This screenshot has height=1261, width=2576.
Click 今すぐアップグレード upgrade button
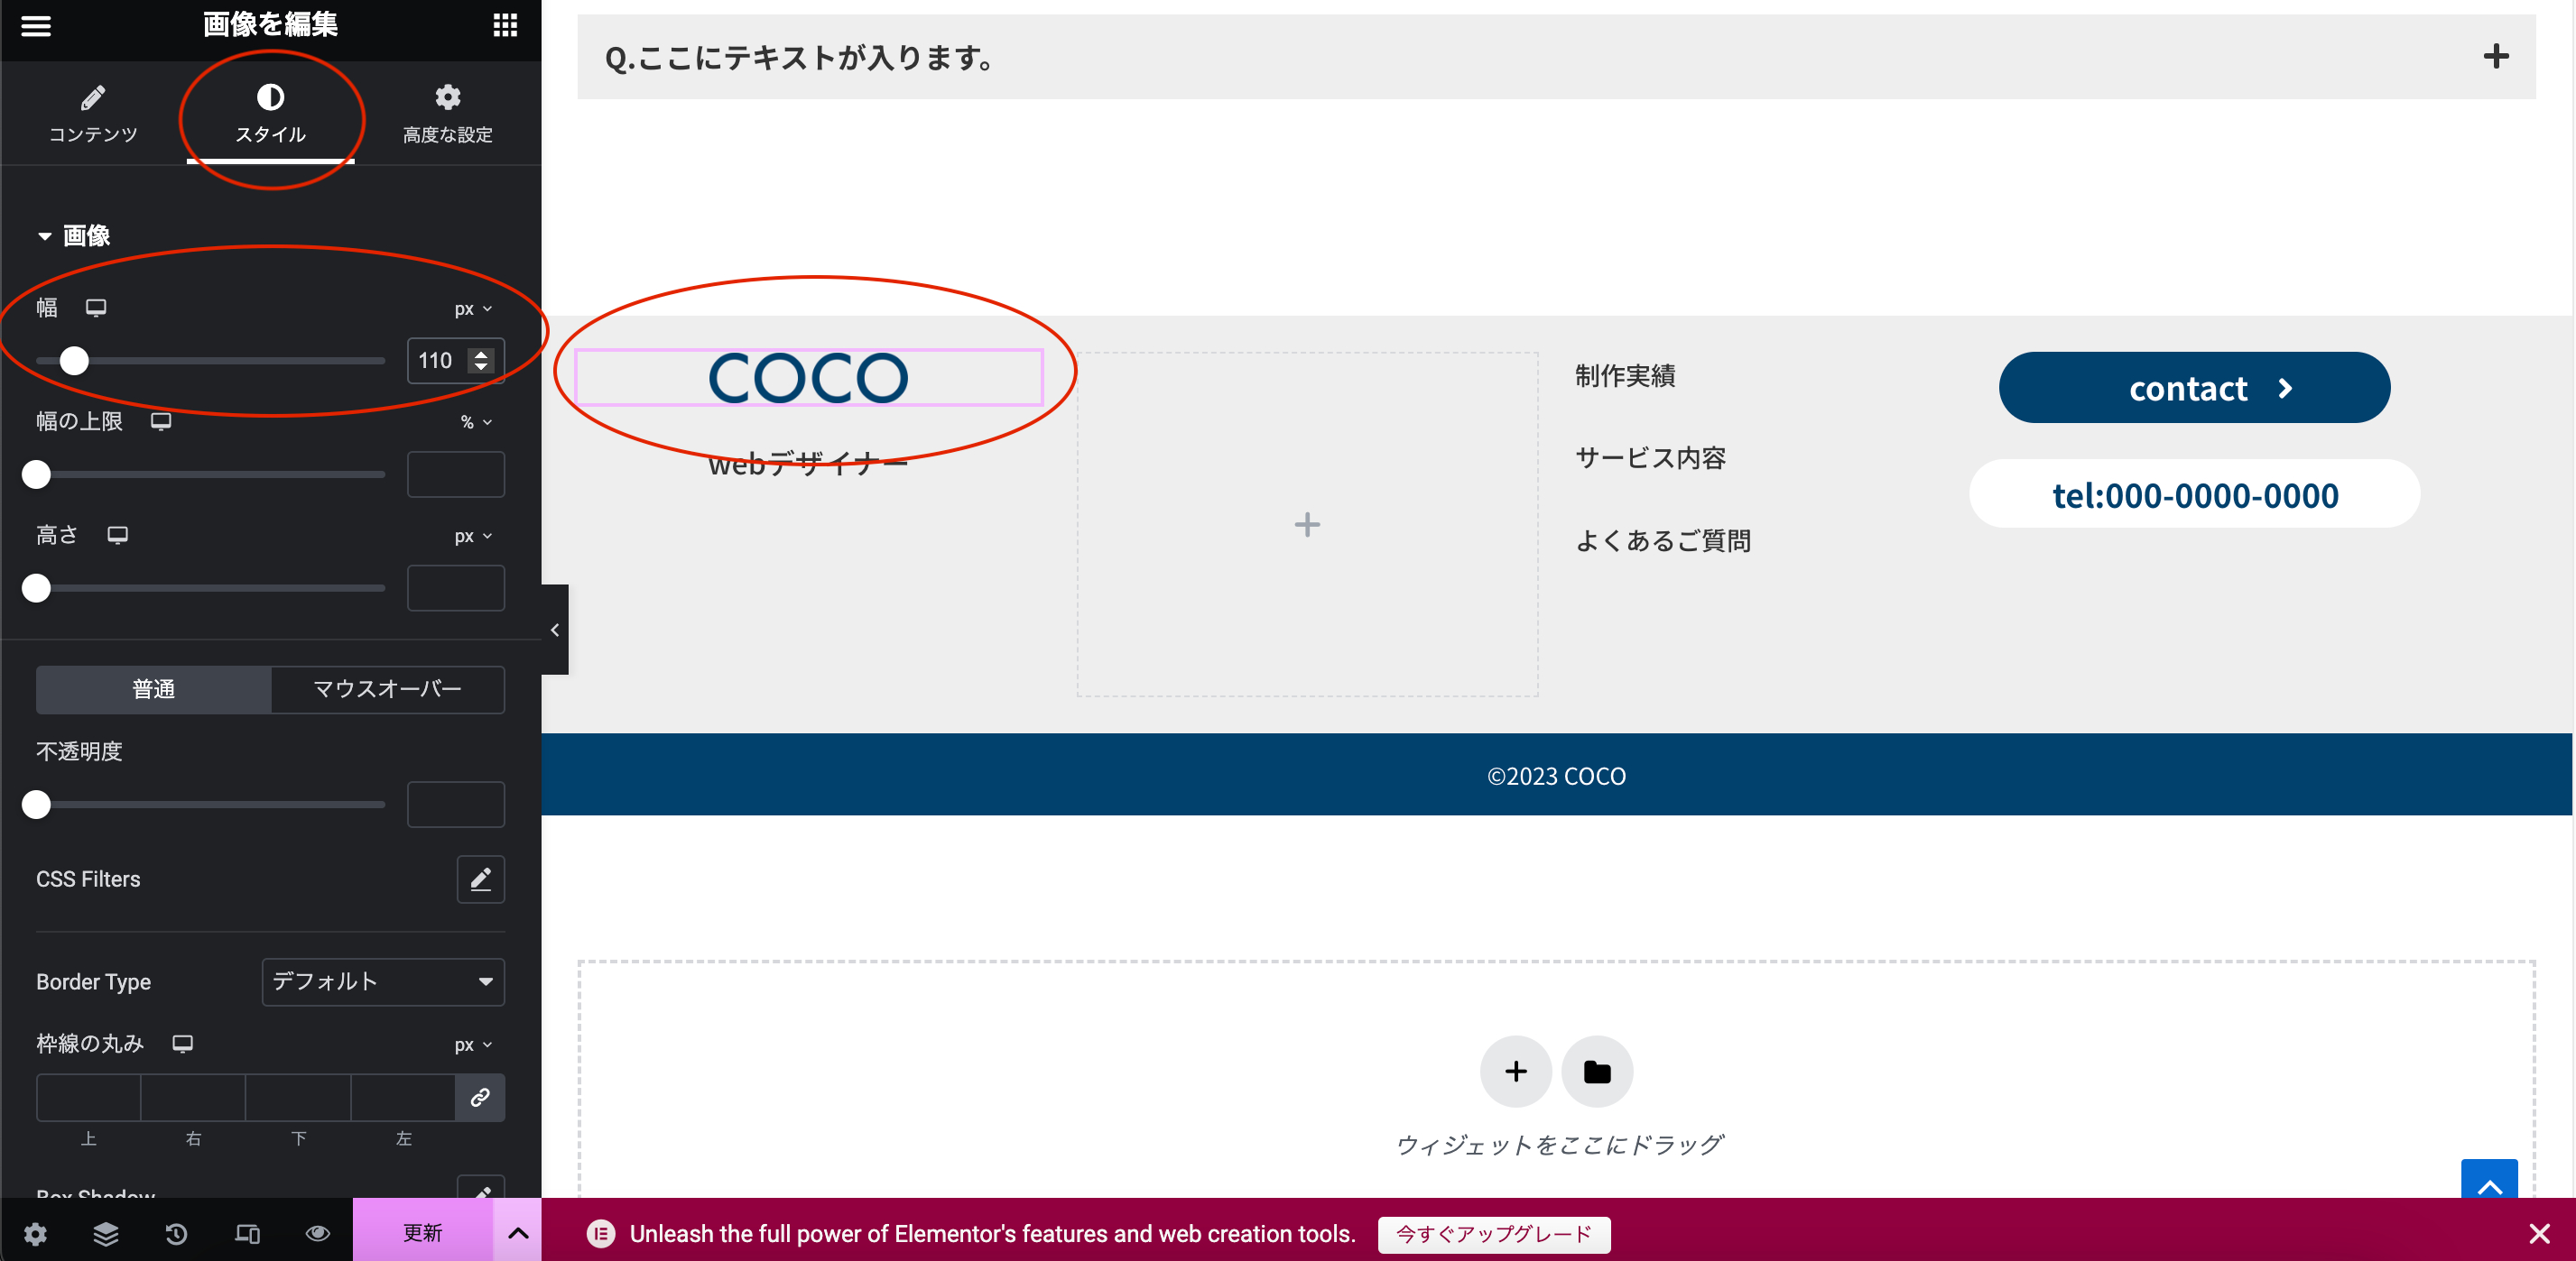[x=1493, y=1235]
